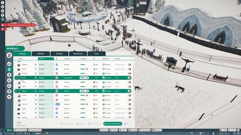Click the undo arrow in status bar
Screen dimensions: 241x135
coord(192,133)
